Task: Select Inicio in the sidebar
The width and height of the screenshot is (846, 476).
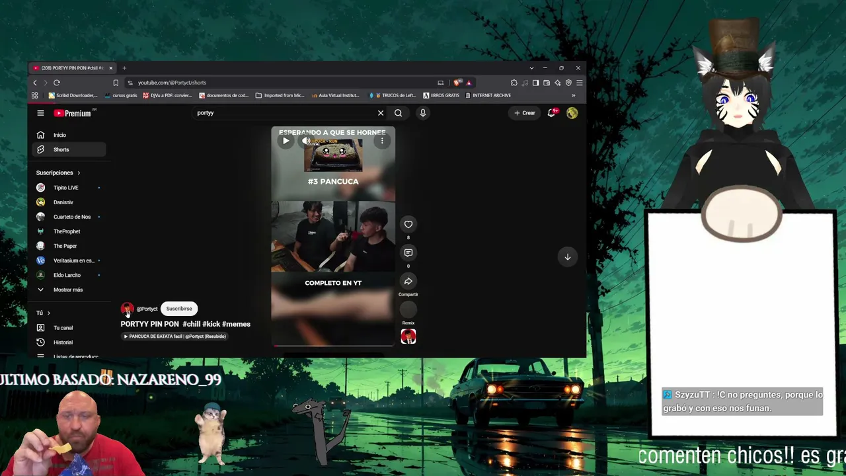Action: tap(69, 135)
